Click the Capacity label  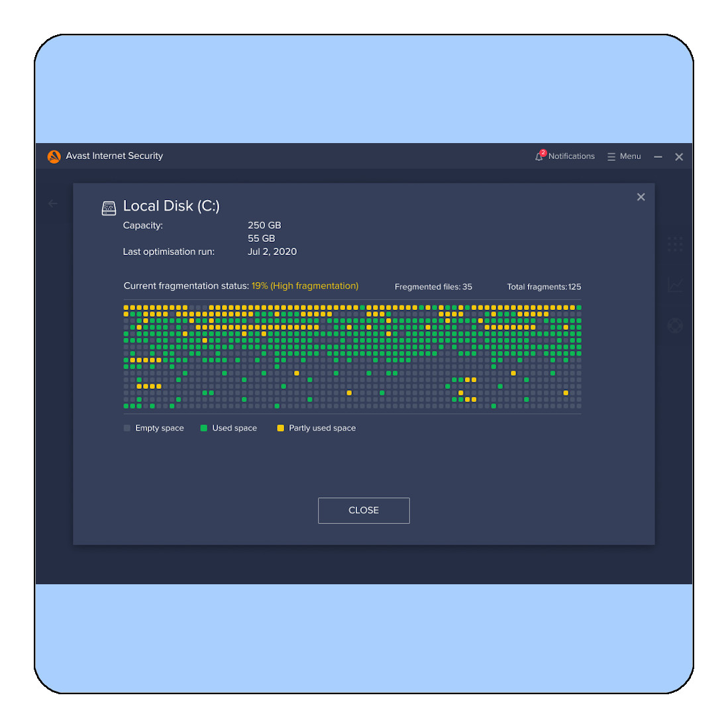(x=143, y=226)
